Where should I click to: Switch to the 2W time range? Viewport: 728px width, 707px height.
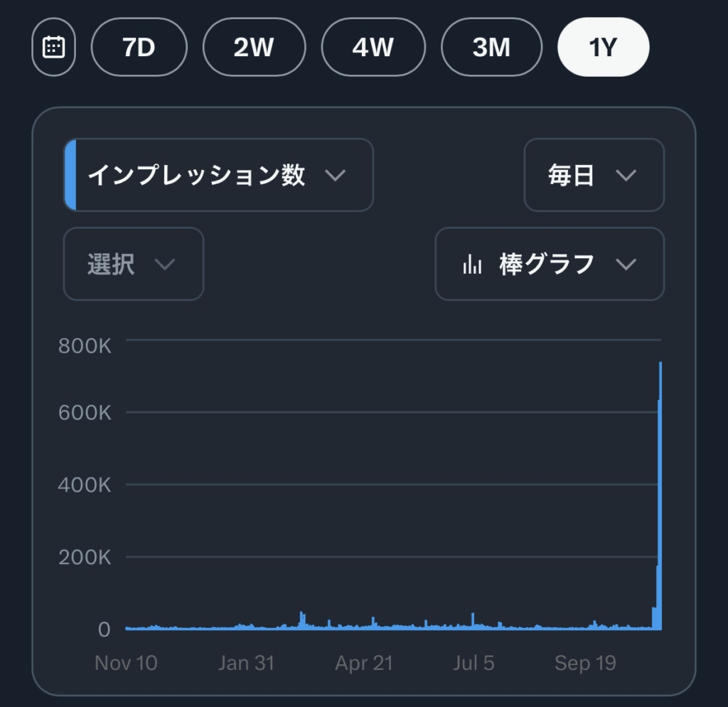pyautogui.click(x=254, y=47)
